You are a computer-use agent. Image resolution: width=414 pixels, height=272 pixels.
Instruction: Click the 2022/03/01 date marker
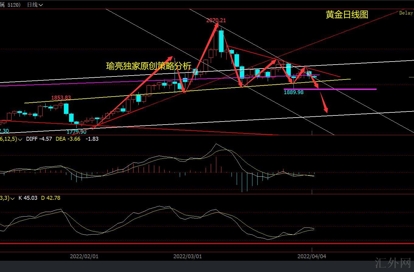(187, 256)
